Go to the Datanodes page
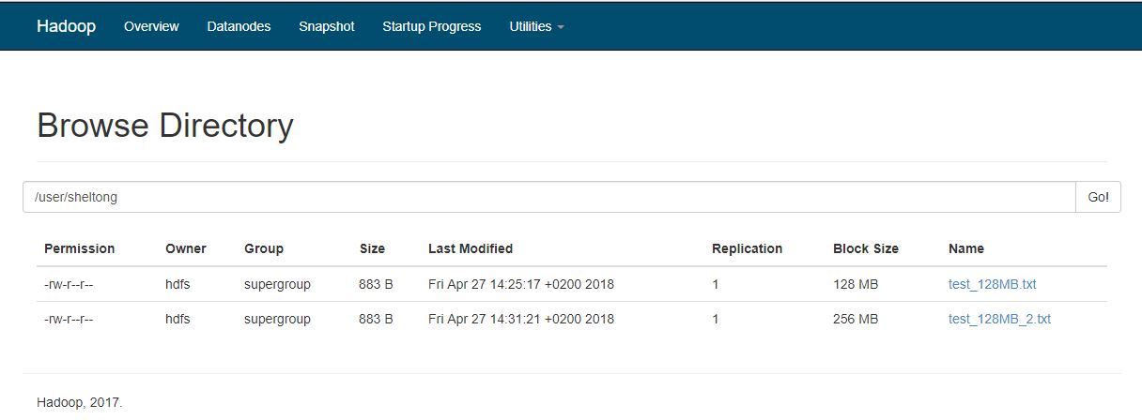The image size is (1142, 420). (x=239, y=26)
